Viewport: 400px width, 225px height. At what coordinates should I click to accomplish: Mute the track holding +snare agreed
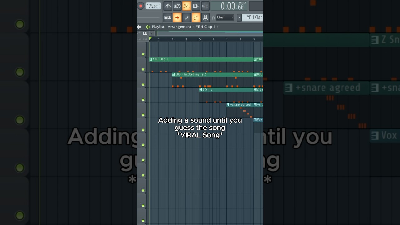pos(143,115)
